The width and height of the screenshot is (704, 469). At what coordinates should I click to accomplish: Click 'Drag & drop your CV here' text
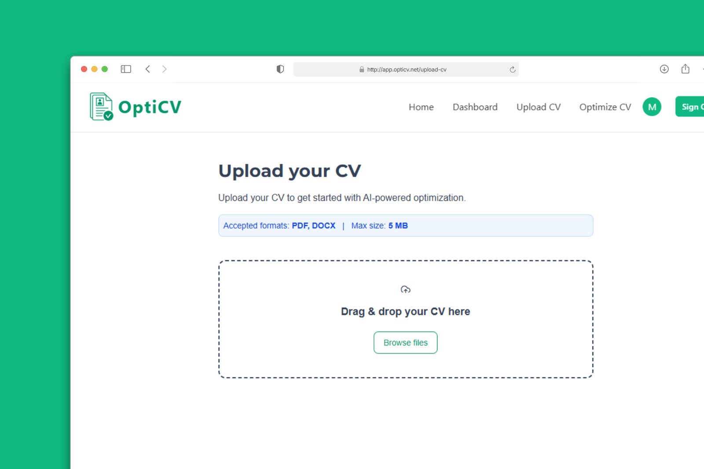pos(406,312)
